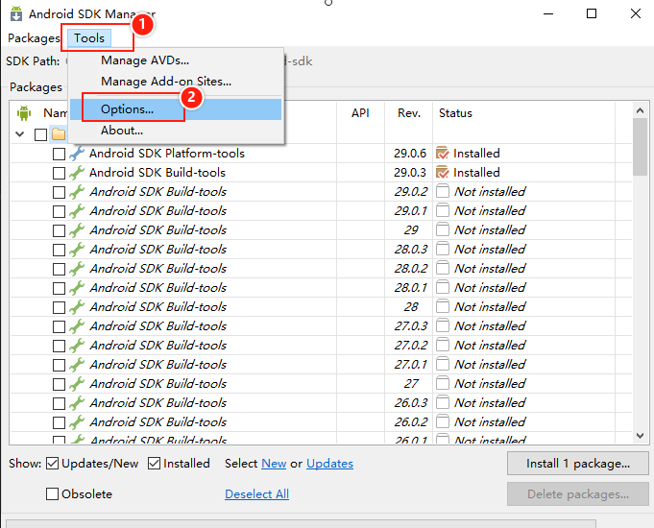Click wrench icon for Build-tools 28
This screenshot has height=528, width=654.
coord(77,307)
